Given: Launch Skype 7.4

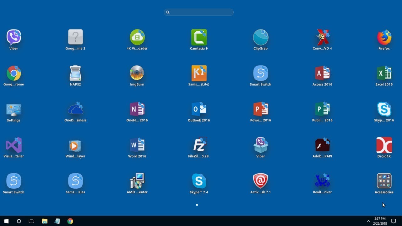Looking at the screenshot, I should coord(199,181).
